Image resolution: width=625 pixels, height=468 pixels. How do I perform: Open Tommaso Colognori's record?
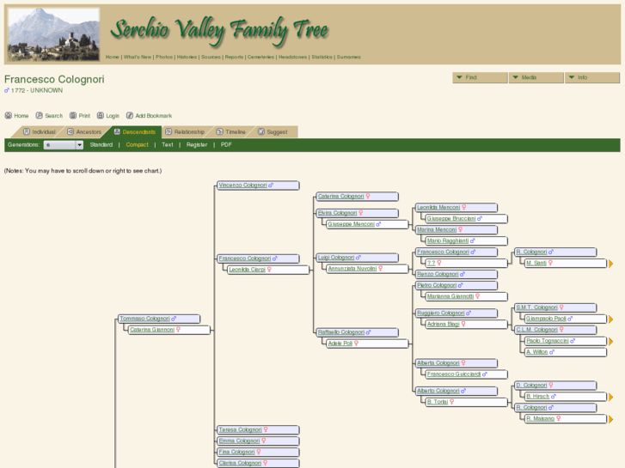pos(144,319)
